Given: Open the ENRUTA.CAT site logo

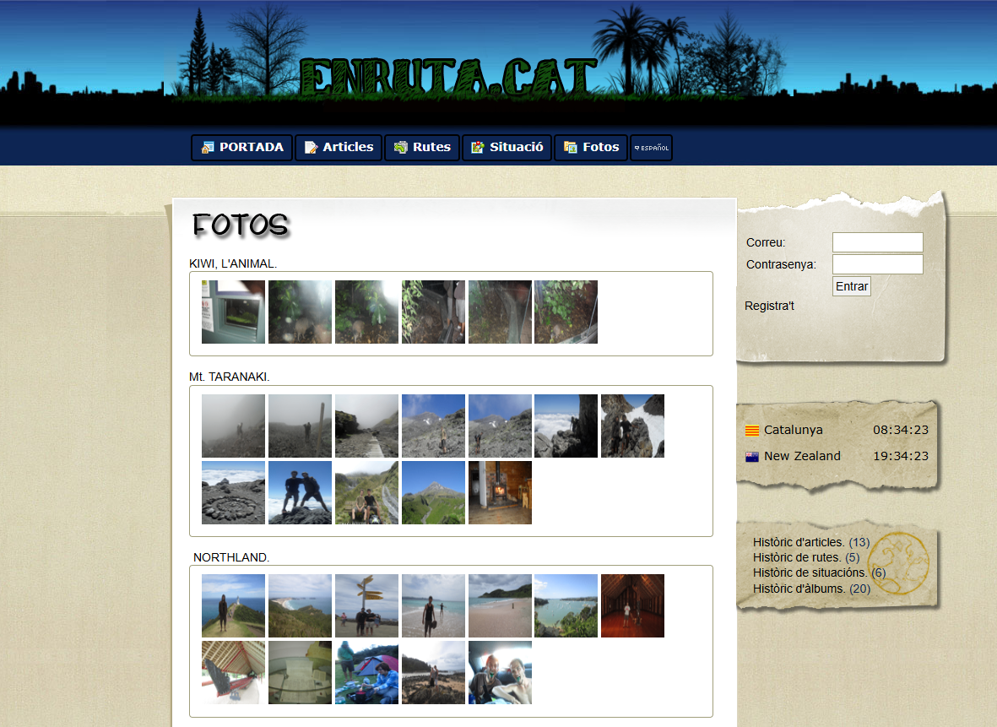Looking at the screenshot, I should tap(447, 78).
